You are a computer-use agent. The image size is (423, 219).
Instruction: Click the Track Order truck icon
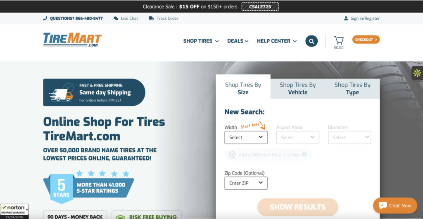click(151, 18)
